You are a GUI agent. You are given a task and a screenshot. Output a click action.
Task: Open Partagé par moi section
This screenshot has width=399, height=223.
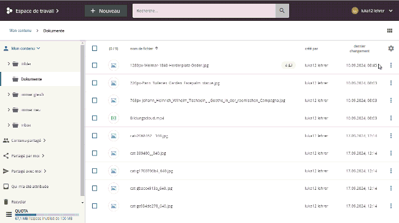click(25, 156)
